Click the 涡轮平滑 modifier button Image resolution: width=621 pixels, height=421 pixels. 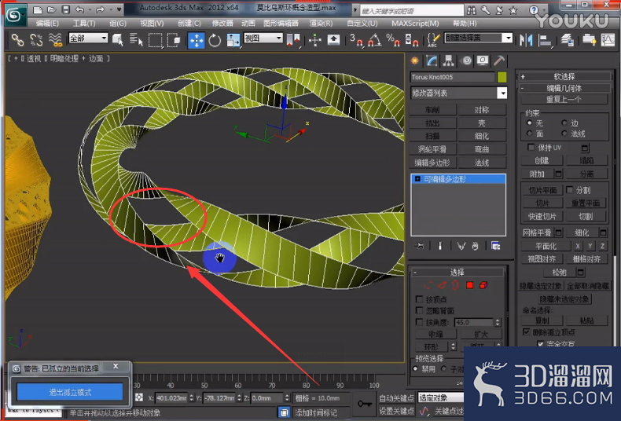(x=432, y=149)
